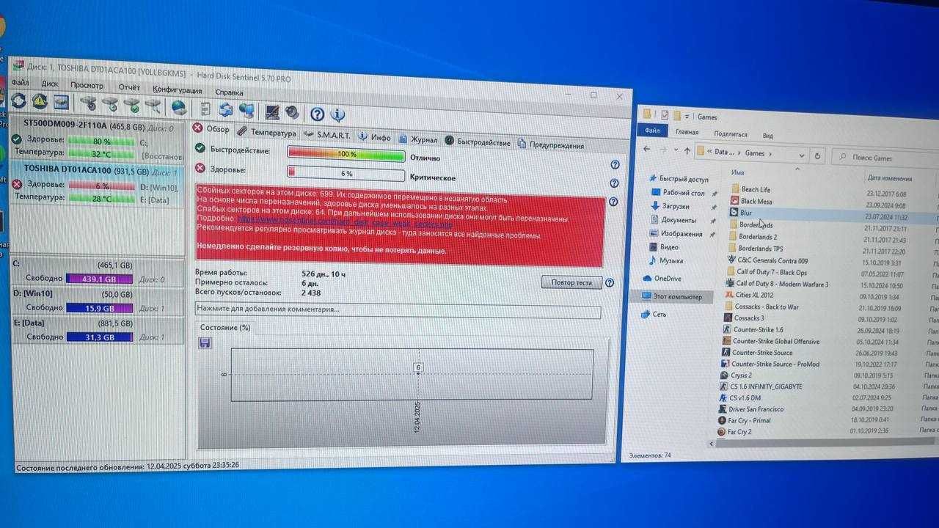Click Explorer back arrow icon
Image resolution: width=939 pixels, height=528 pixels.
click(646, 149)
